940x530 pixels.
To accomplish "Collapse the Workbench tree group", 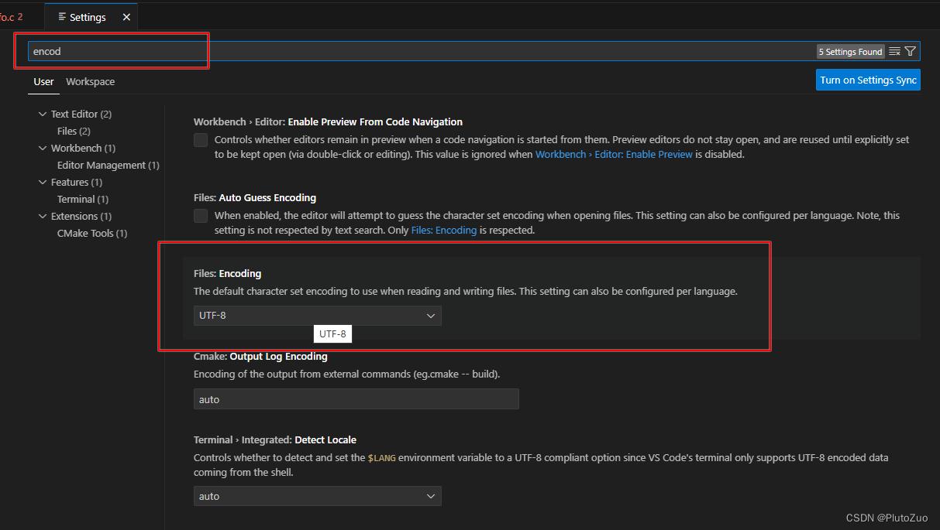I will [x=43, y=148].
